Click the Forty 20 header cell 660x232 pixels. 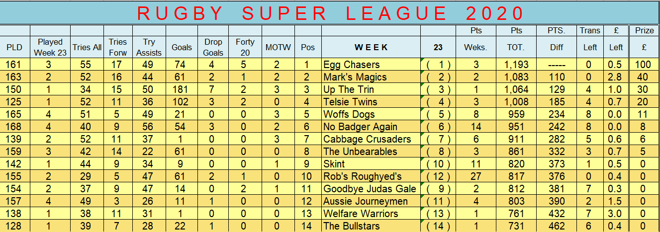click(245, 48)
